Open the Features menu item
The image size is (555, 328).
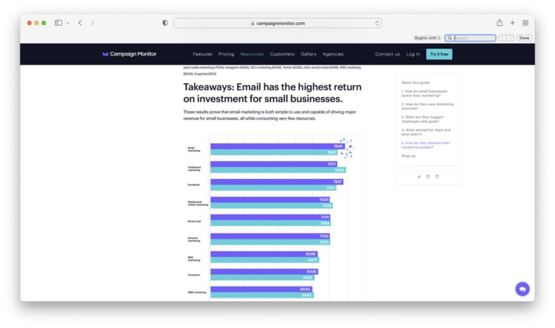tap(203, 54)
